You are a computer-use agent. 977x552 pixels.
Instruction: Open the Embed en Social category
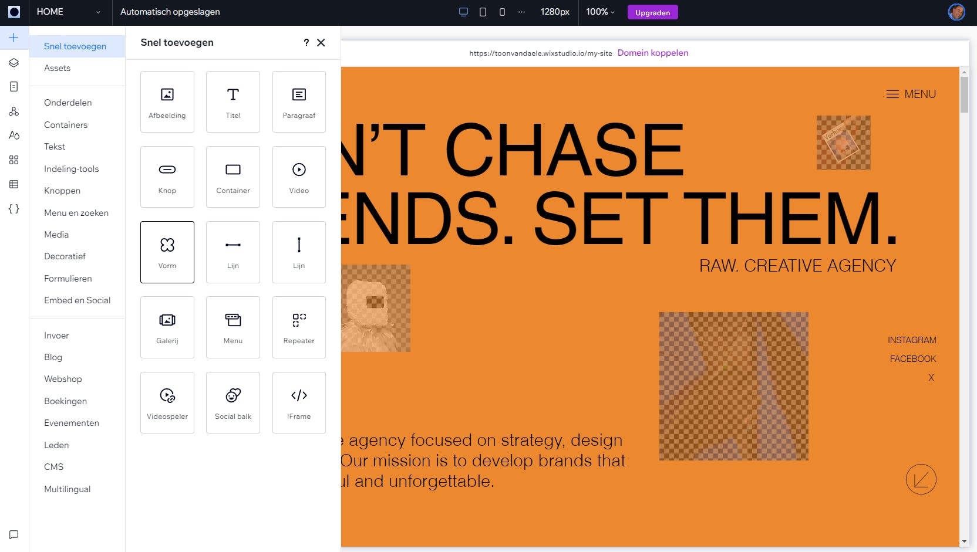click(x=77, y=300)
